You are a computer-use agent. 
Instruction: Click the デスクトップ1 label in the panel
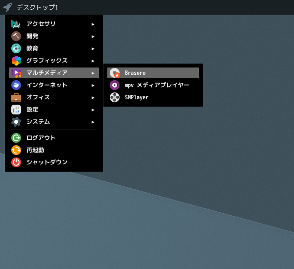[37, 7]
